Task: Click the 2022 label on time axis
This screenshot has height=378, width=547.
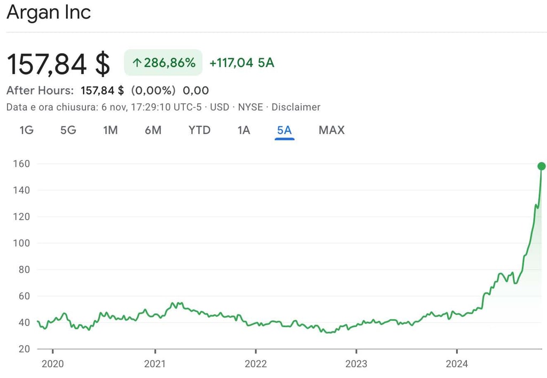Action: coord(255,365)
